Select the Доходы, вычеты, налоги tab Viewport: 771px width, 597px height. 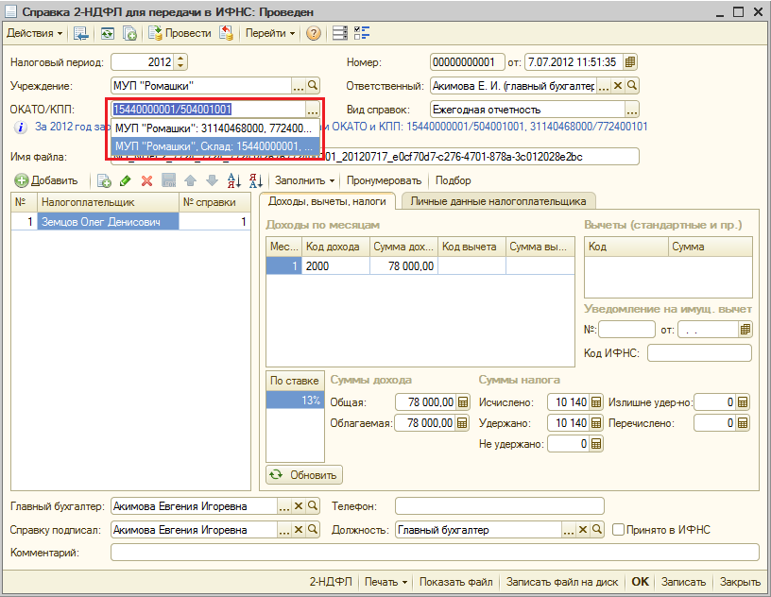pyautogui.click(x=326, y=201)
